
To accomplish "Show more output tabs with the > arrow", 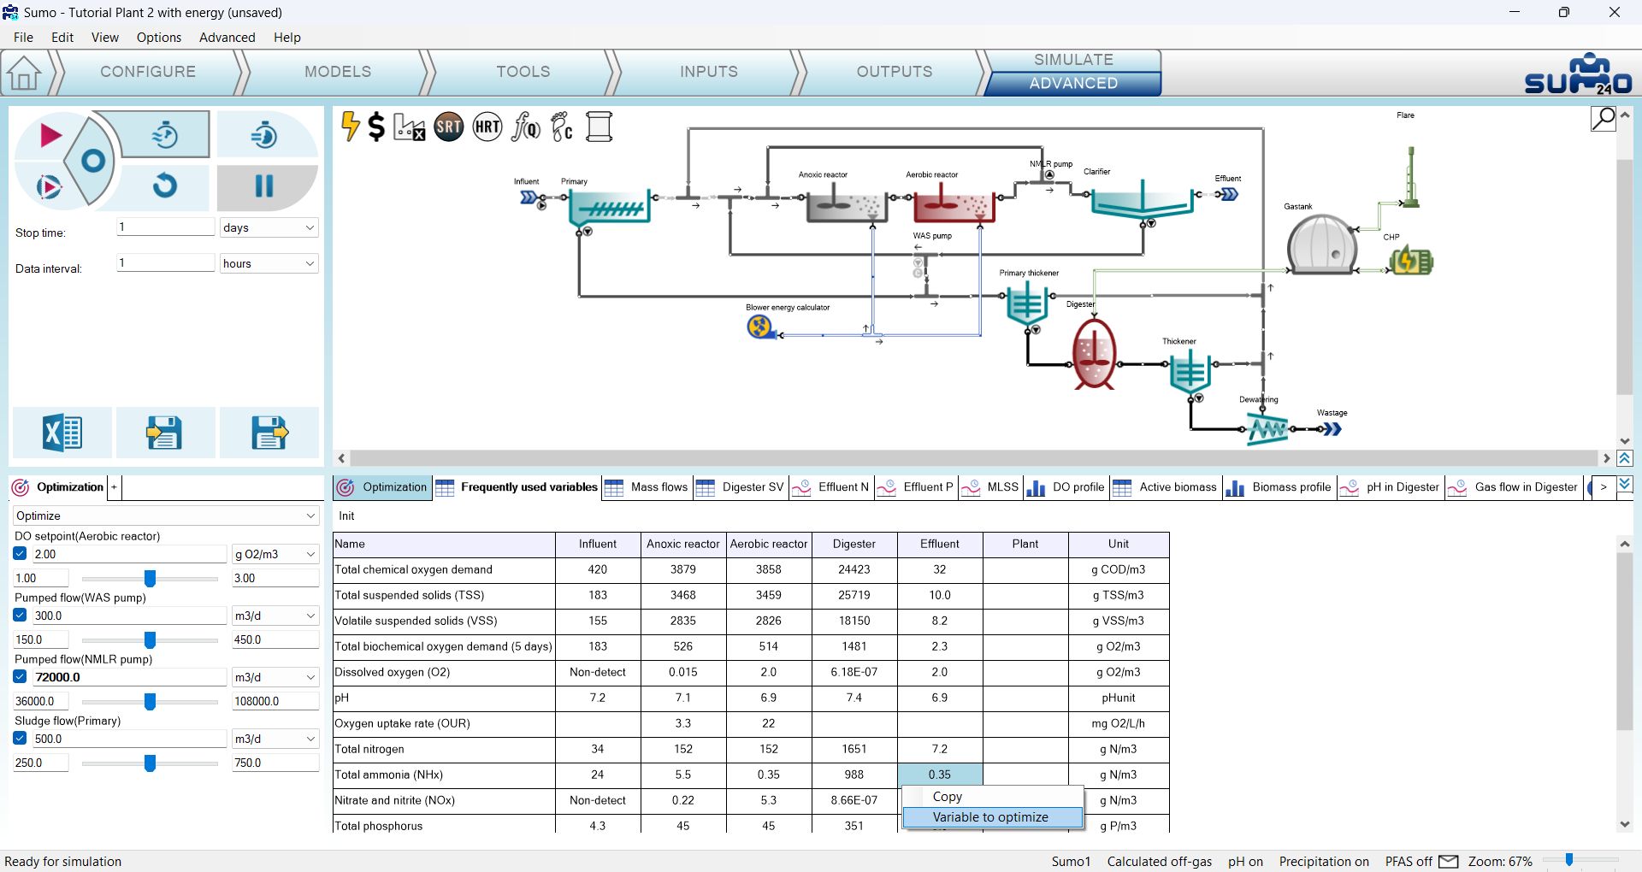I will pos(1604,487).
